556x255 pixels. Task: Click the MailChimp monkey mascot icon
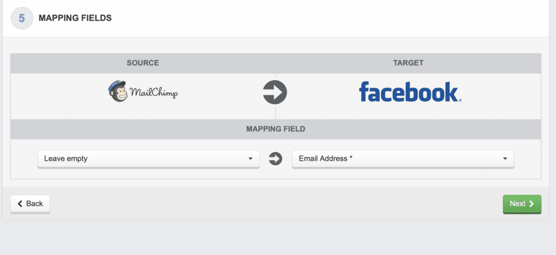[118, 91]
